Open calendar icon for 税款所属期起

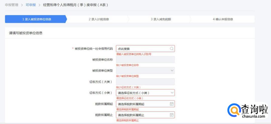click(x=172, y=104)
